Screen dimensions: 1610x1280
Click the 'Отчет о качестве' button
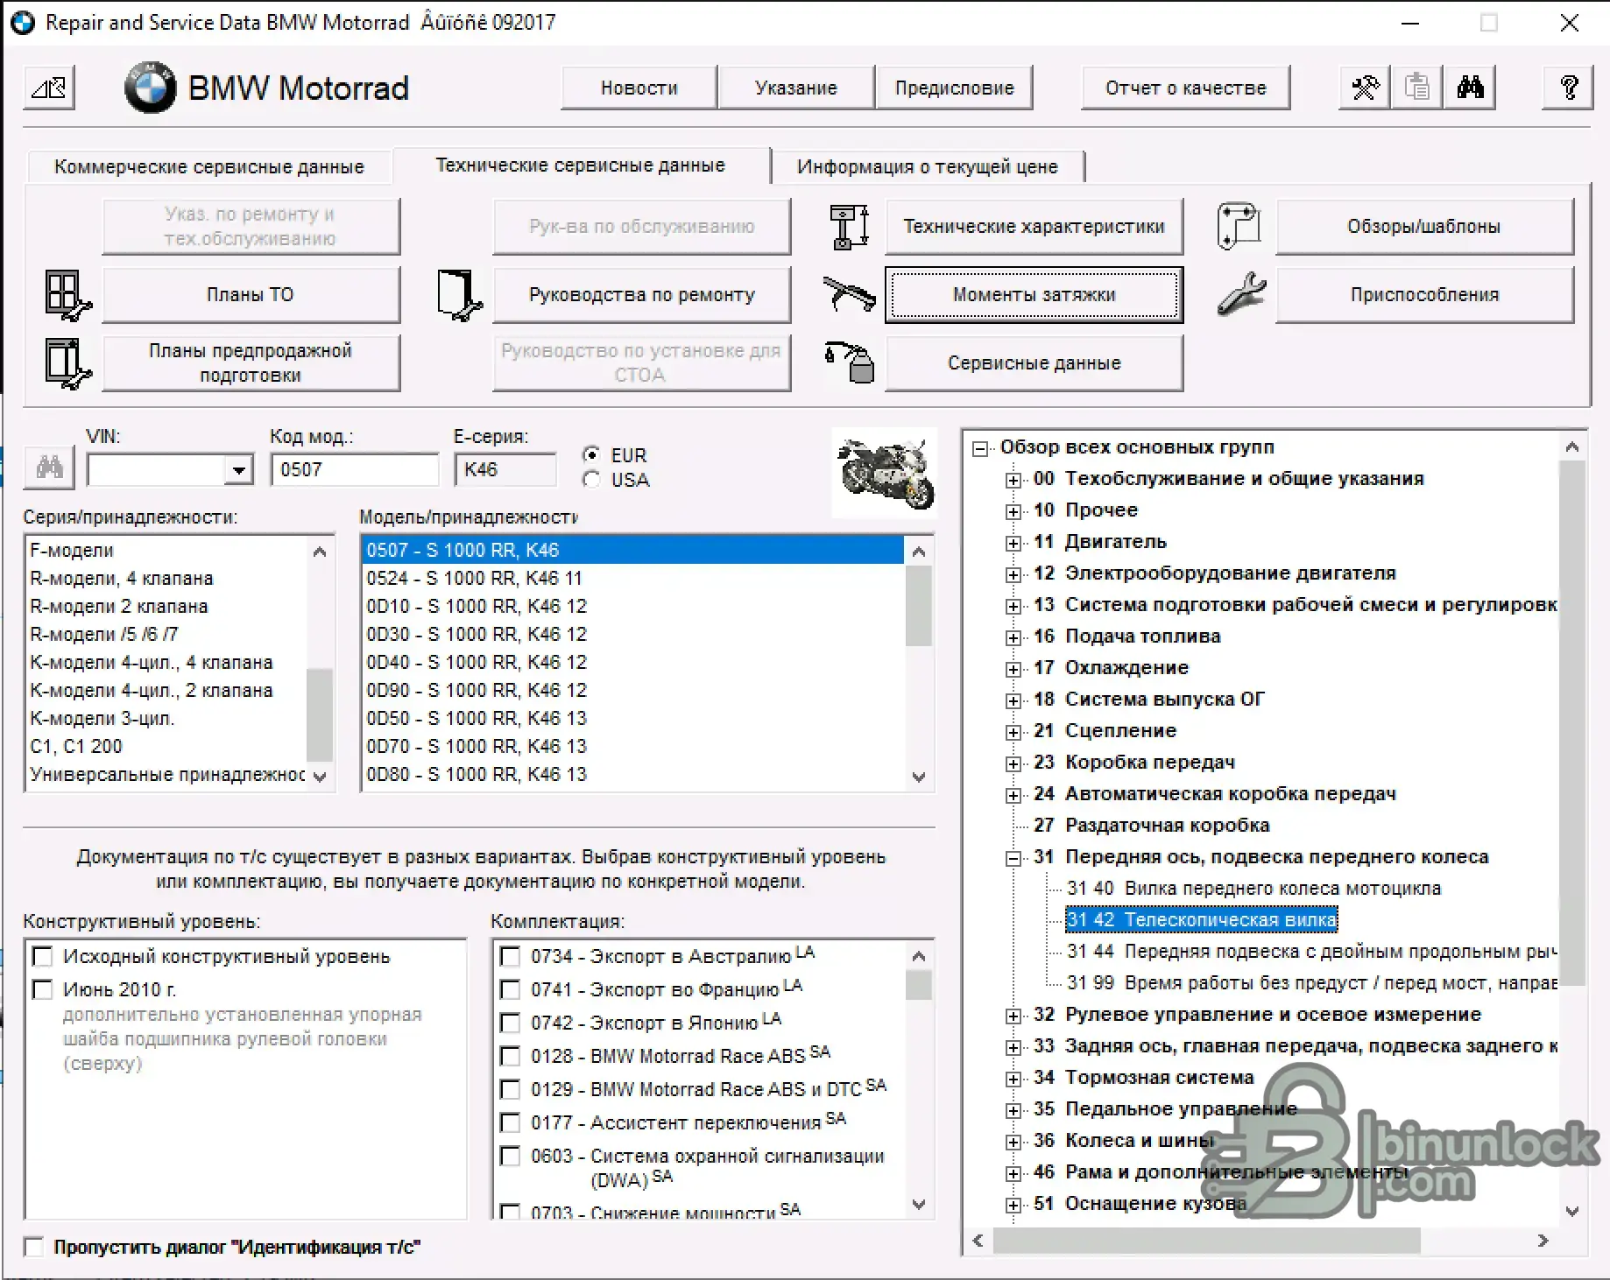point(1186,88)
